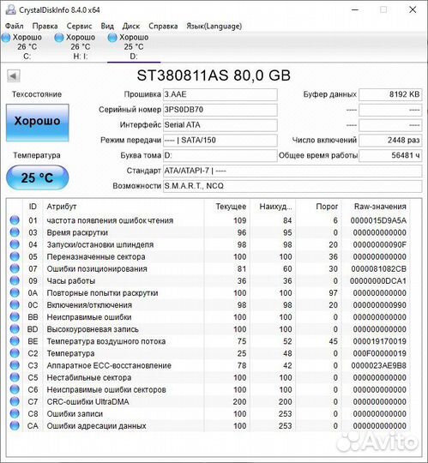Click the Буква тома field D:
This screenshot has height=463, width=428.
coord(220,155)
